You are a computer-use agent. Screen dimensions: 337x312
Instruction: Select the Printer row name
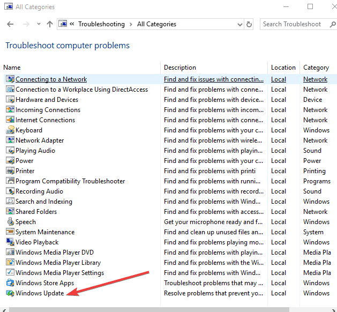[25, 171]
